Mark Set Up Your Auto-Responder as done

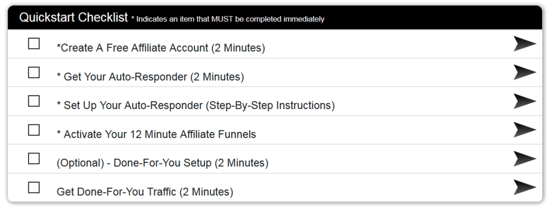pyautogui.click(x=34, y=101)
